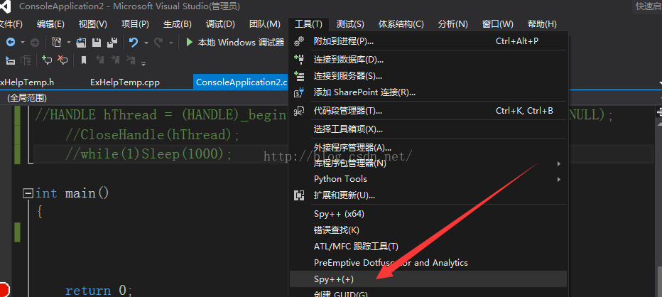Click the Redo arrow icon

[158, 42]
